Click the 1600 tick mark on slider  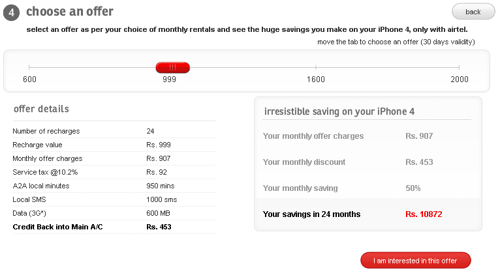tap(316, 67)
